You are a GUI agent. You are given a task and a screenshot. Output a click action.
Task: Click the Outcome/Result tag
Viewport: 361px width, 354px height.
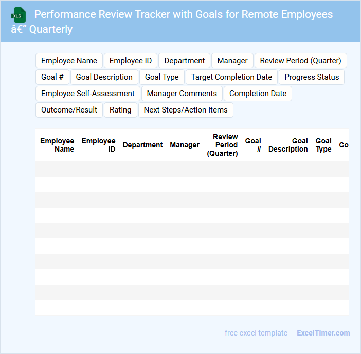69,110
